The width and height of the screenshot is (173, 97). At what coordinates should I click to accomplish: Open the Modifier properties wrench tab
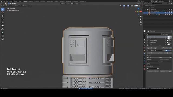coord(144,53)
